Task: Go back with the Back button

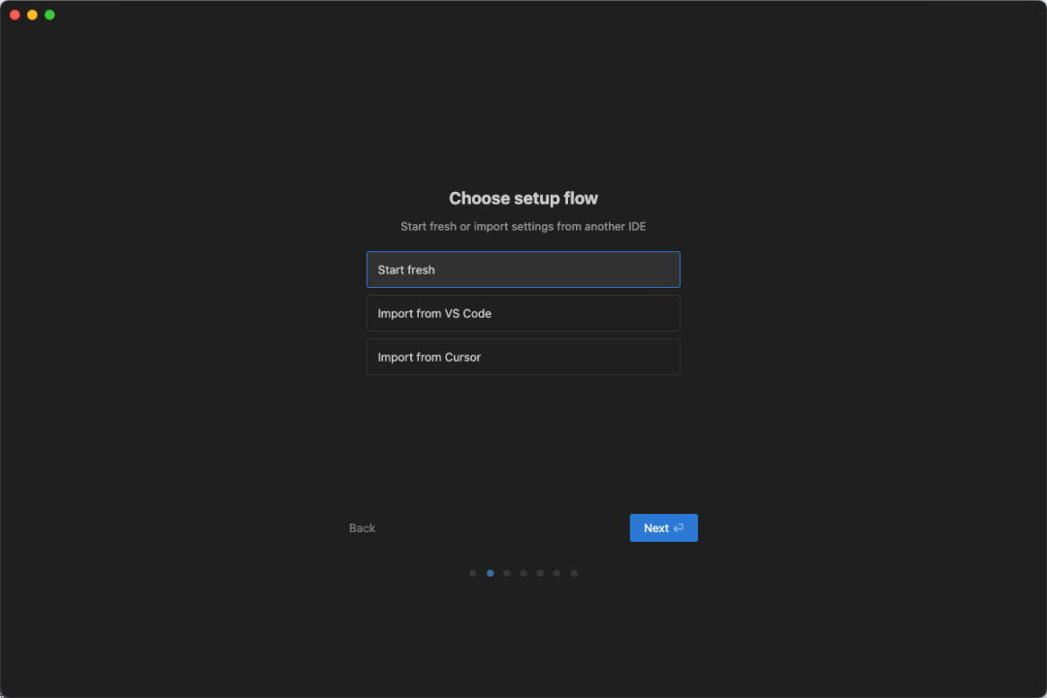Action: coord(362,527)
